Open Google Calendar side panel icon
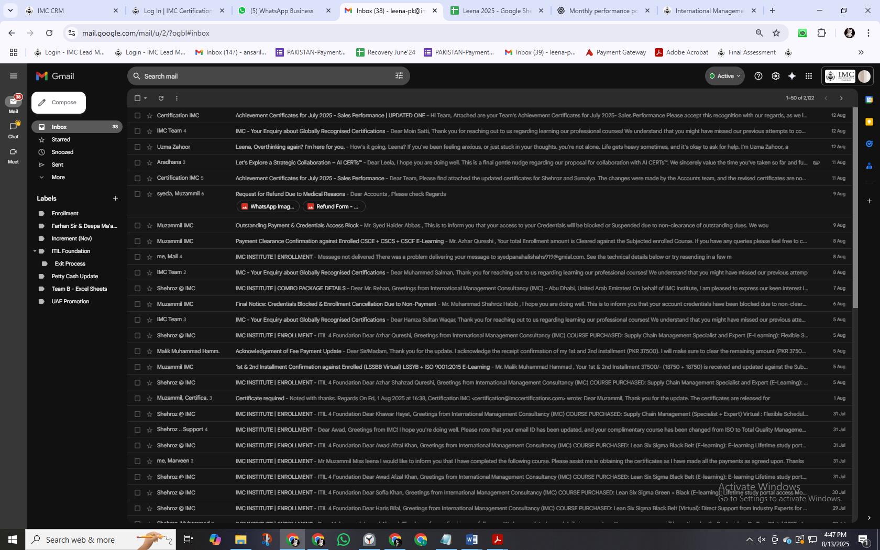The image size is (880, 550). (x=869, y=100)
